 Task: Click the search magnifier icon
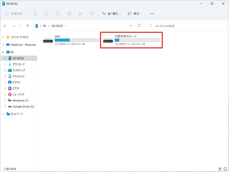[x=151, y=26]
